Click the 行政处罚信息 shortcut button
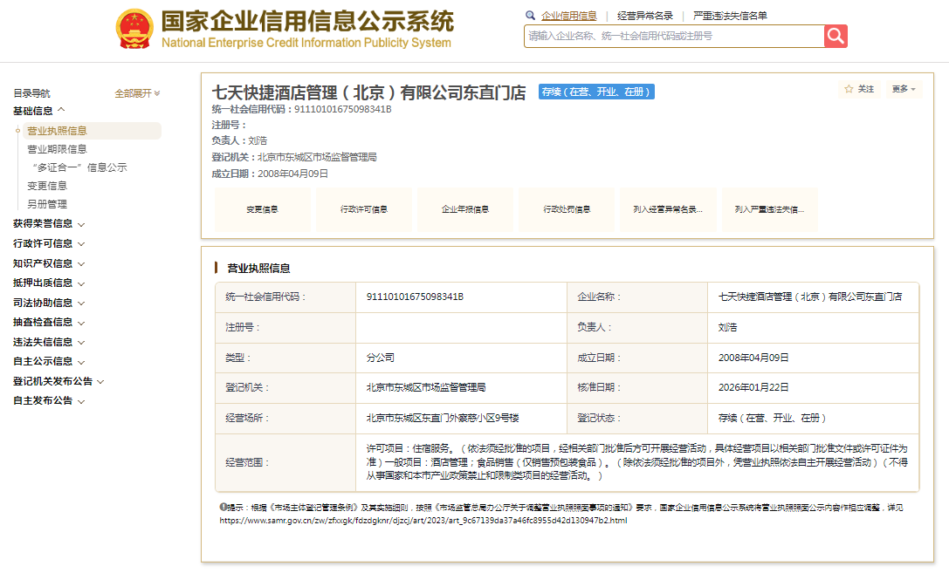Viewport: 949px width, 573px height. point(567,209)
